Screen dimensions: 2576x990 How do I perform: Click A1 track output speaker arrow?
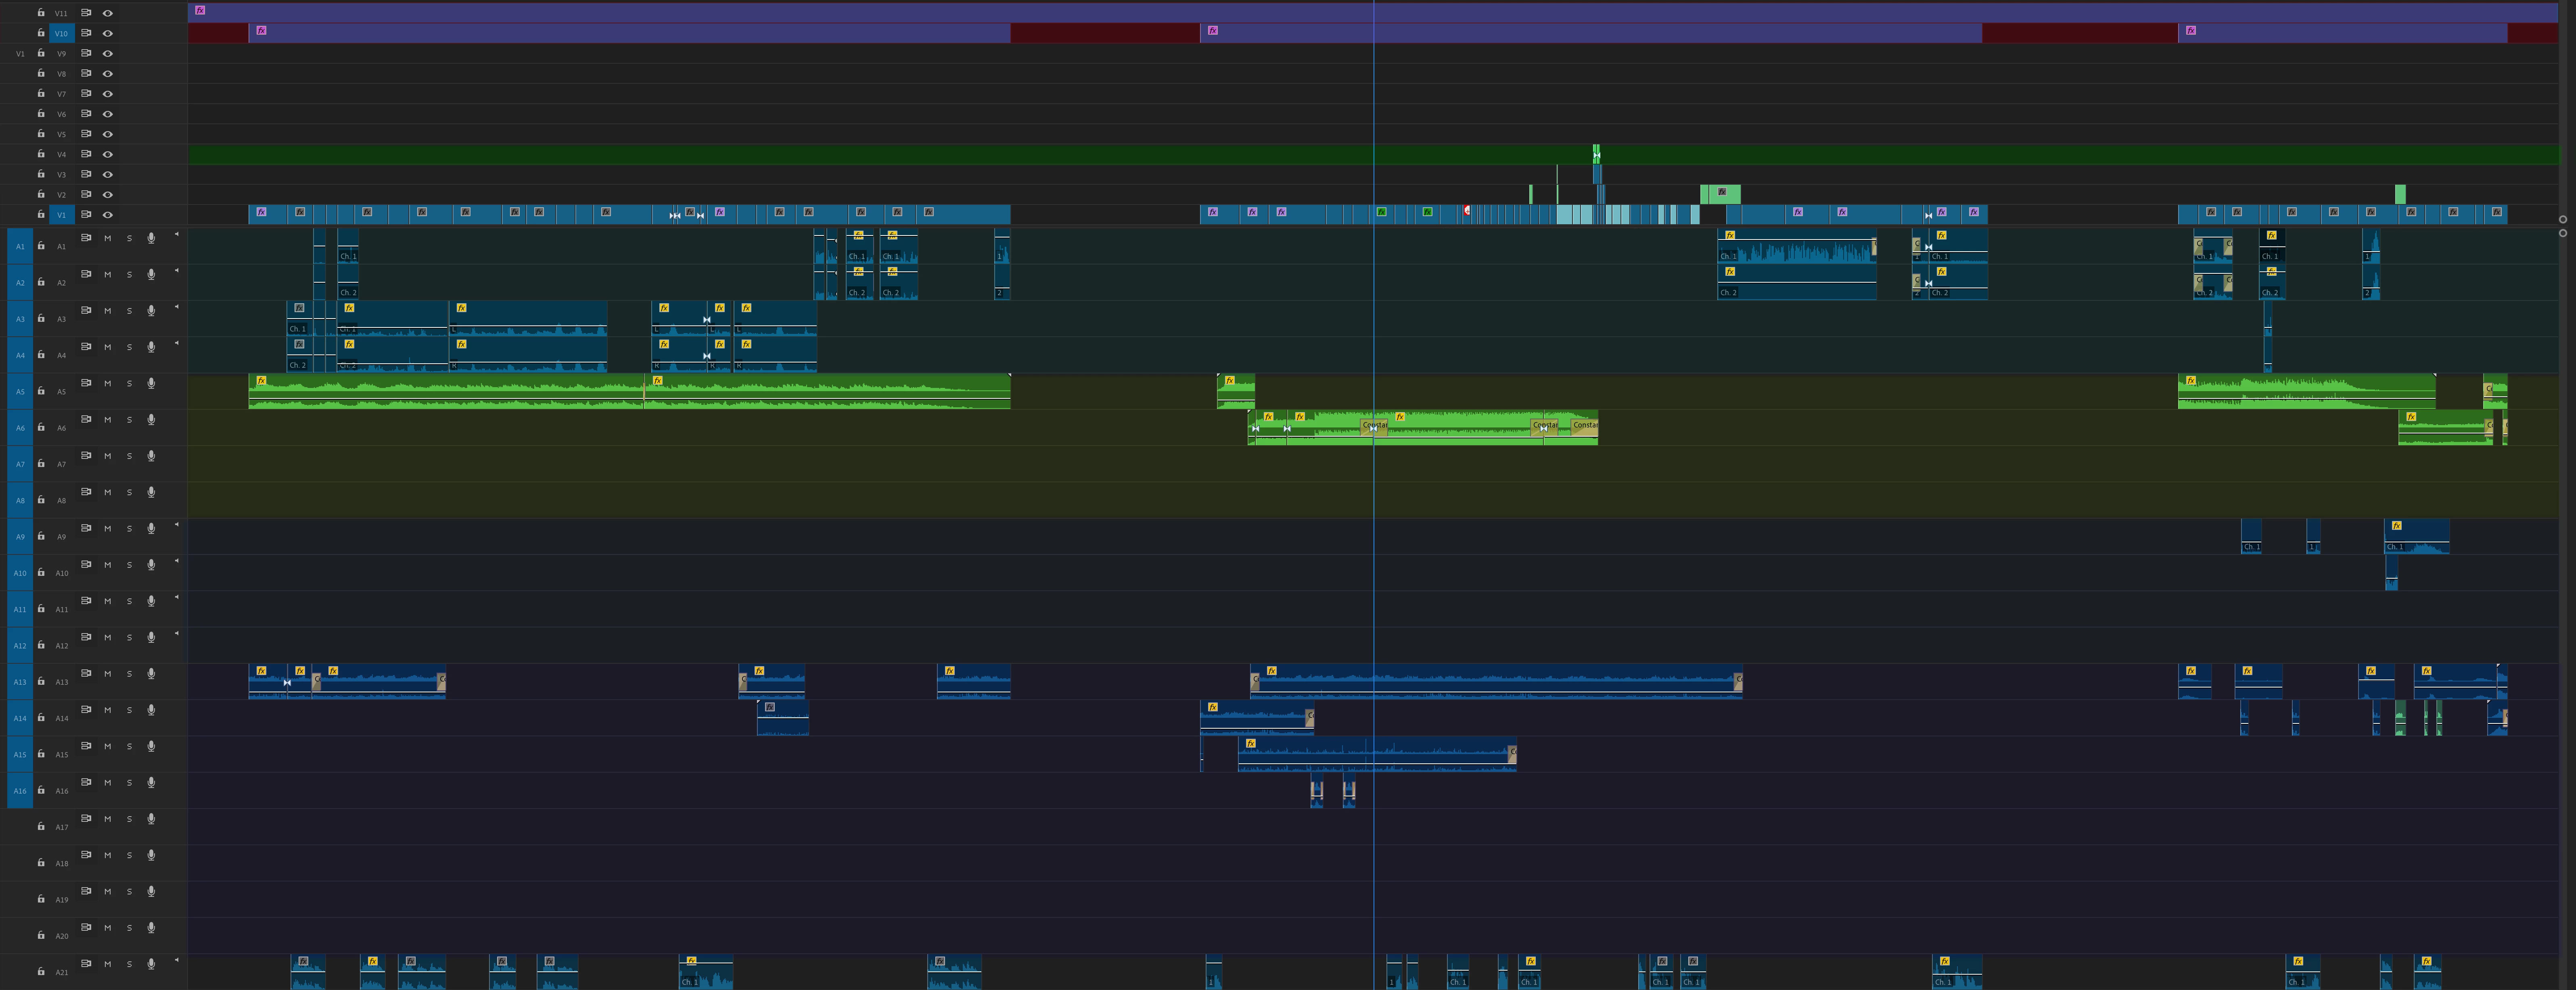click(x=177, y=234)
